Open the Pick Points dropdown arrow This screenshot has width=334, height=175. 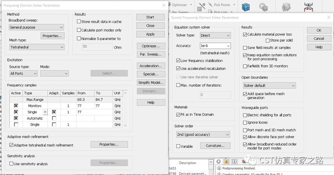(234, 5)
